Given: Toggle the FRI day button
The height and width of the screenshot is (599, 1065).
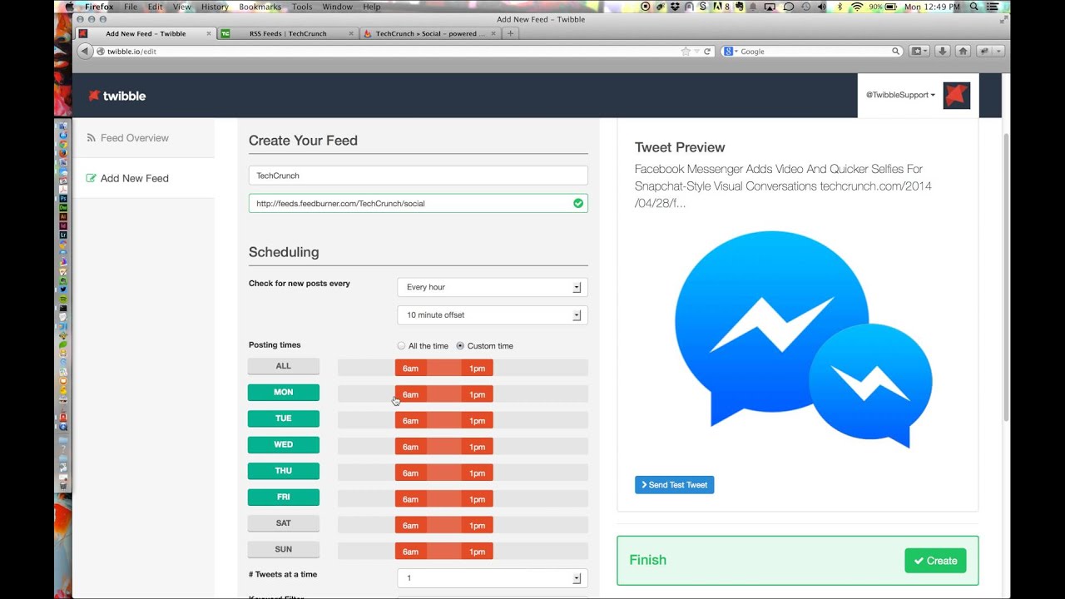Looking at the screenshot, I should [284, 497].
